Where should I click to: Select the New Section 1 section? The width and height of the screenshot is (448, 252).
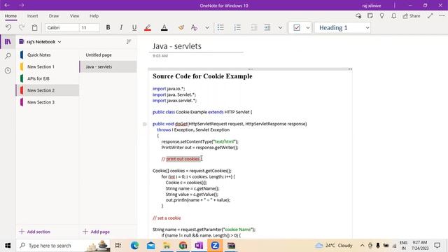48,66
